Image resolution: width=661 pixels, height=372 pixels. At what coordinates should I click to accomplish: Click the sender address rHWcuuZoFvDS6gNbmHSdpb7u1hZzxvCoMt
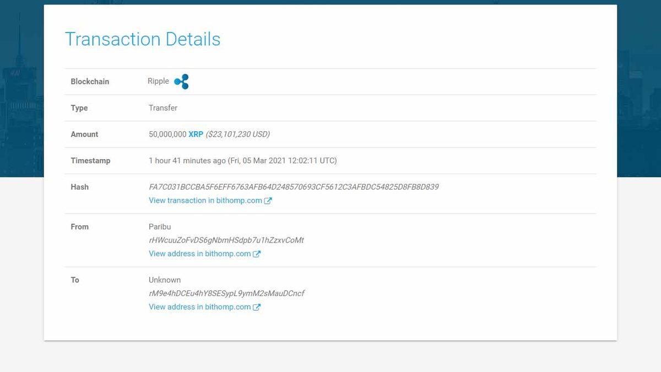point(226,240)
